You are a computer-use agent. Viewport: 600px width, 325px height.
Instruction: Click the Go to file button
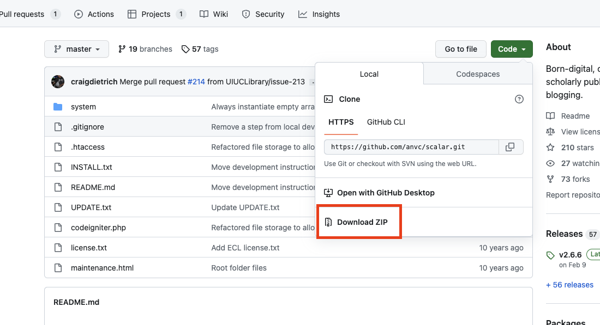click(x=461, y=49)
